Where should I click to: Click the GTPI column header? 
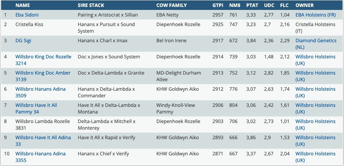pyautogui.click(x=218, y=6)
